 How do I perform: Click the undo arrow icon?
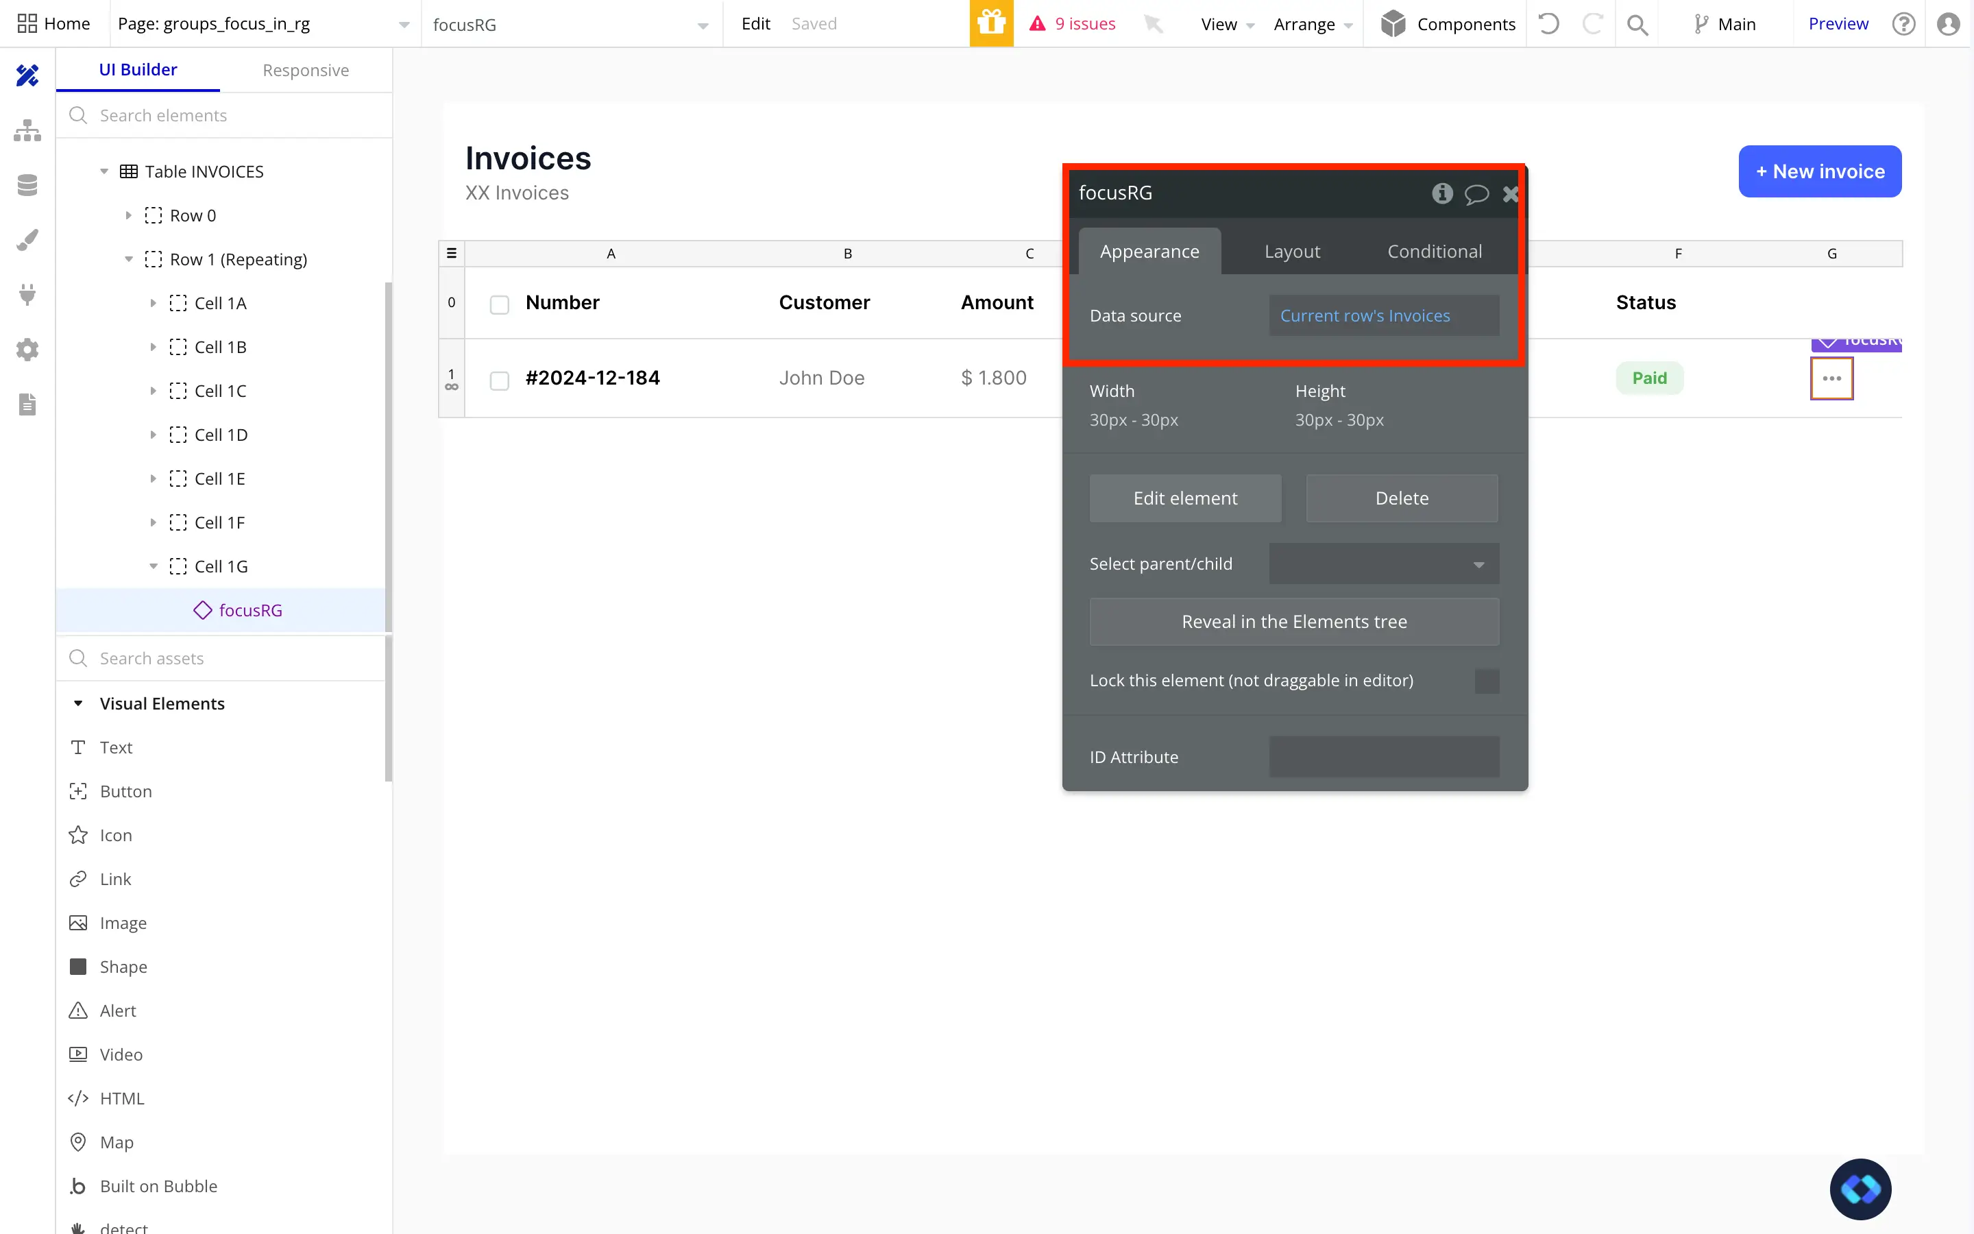pos(1548,24)
